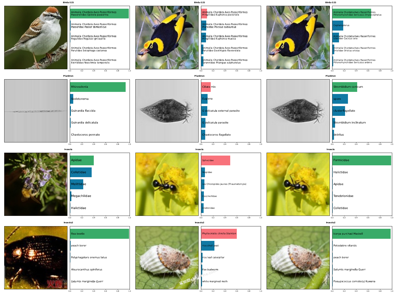Select the ant photo beside the Sphecidae prediction
This screenshot has width=398, height=293.
(167, 184)
